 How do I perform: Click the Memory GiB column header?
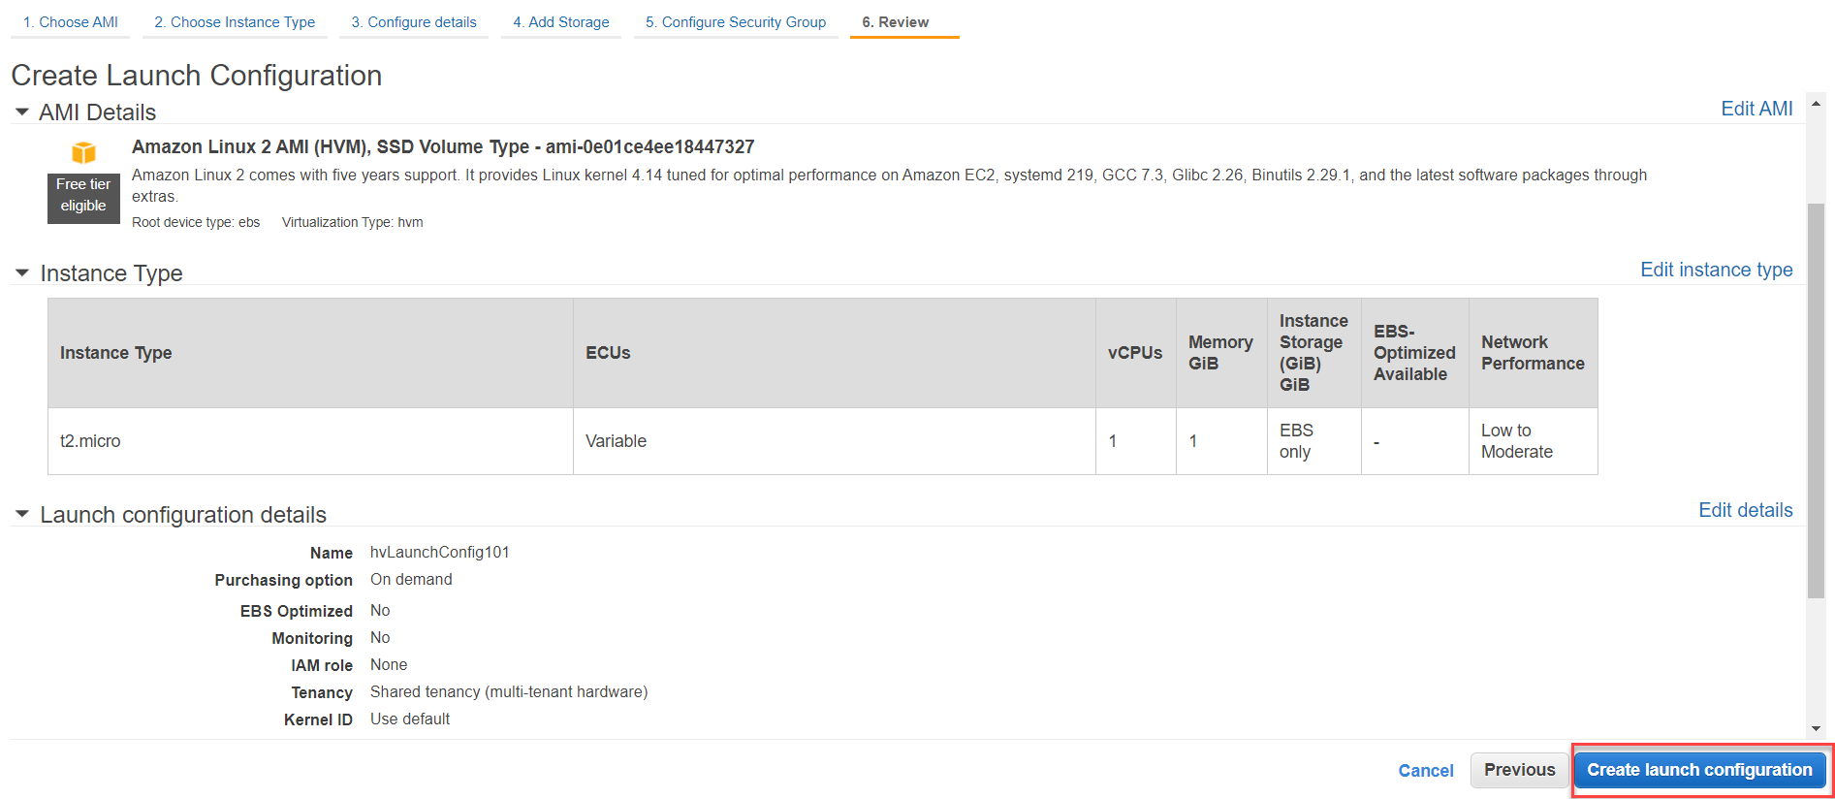point(1221,353)
